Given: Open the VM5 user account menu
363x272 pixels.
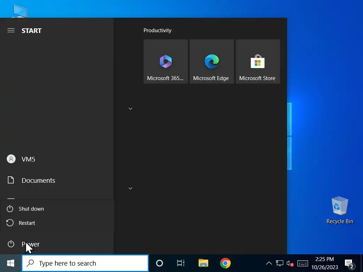Looking at the screenshot, I should click(57, 159).
